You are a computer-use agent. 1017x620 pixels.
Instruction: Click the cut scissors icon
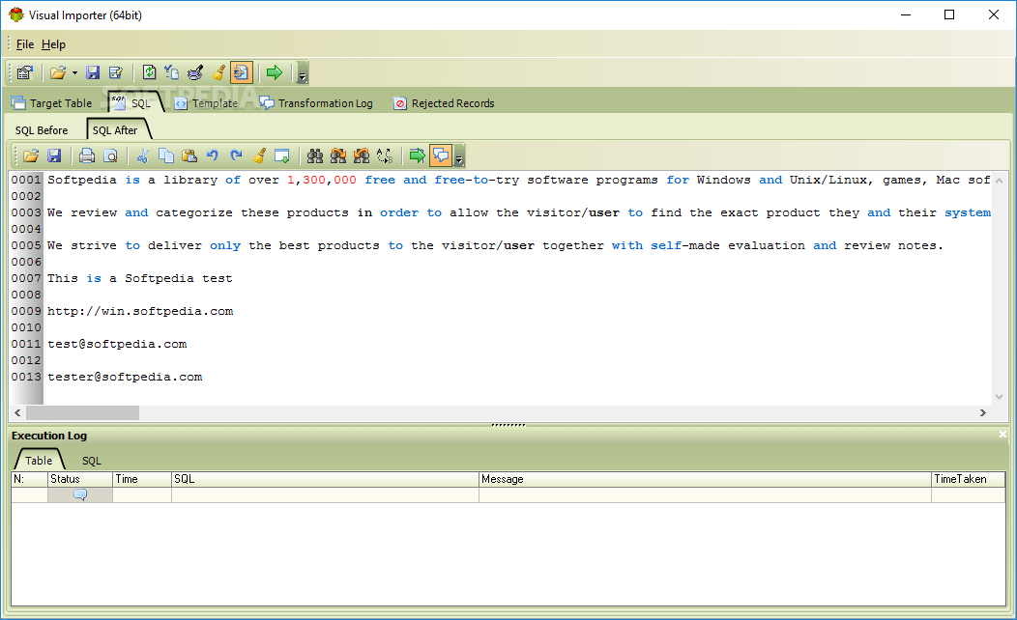(143, 155)
